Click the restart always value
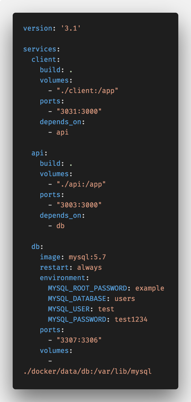Screen dimensions: 191x402 click(x=89, y=267)
